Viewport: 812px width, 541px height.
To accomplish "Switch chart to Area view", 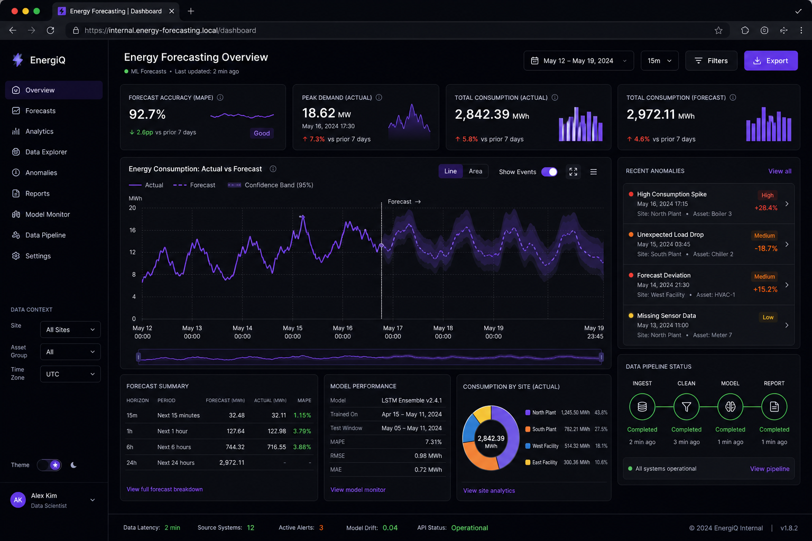I will [475, 171].
